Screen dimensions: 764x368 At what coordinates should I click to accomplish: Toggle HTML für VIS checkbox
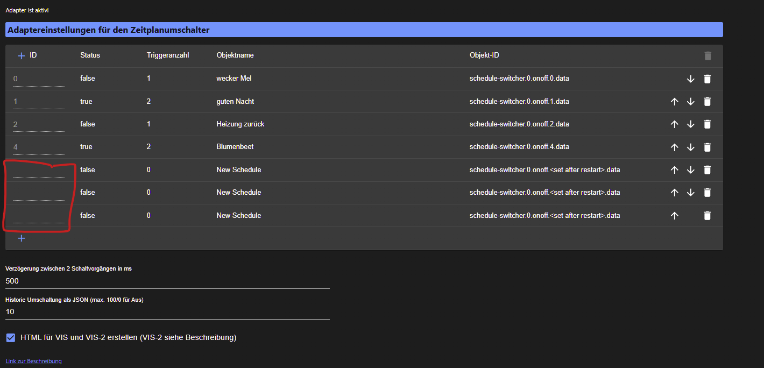[x=11, y=337]
